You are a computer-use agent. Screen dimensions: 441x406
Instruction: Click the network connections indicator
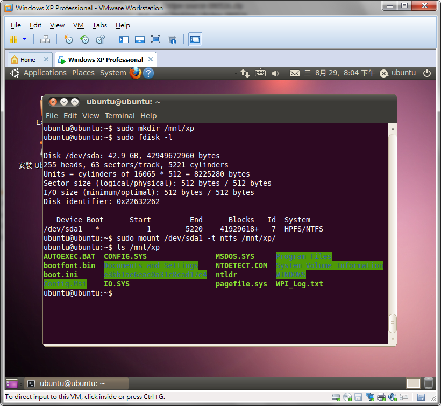pyautogui.click(x=245, y=73)
